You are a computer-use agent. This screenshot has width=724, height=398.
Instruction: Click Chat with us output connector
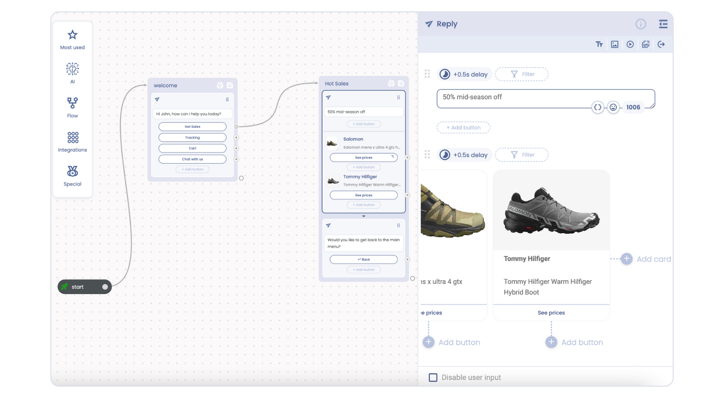237,159
